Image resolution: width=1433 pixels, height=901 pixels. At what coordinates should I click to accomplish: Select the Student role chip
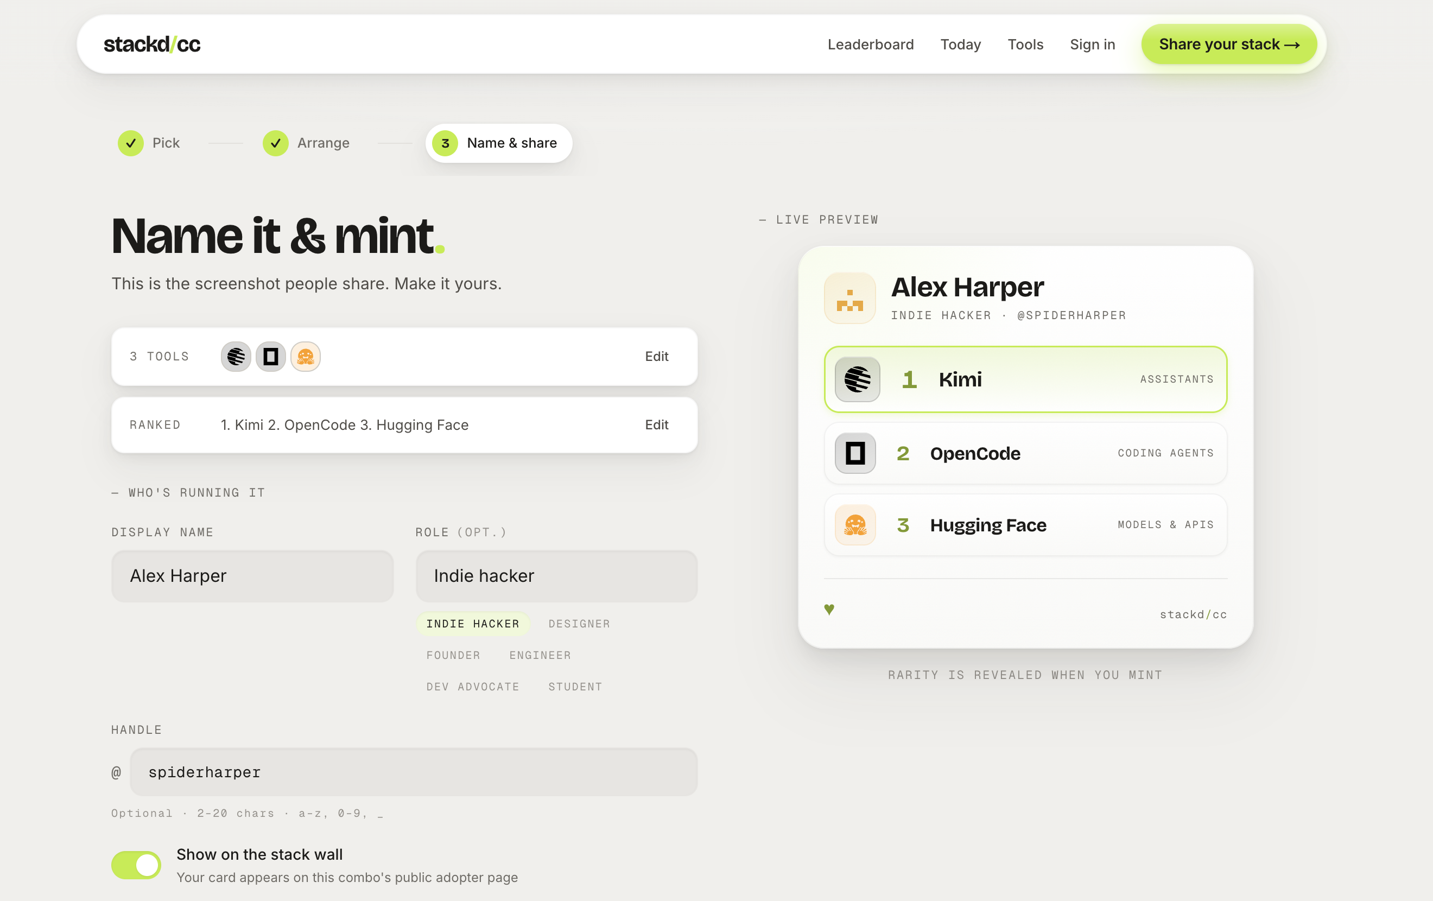pos(575,686)
